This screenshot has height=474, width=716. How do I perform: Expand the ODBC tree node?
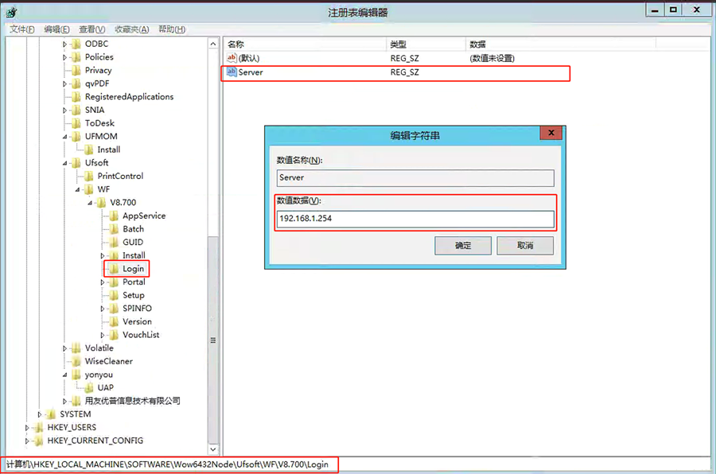[64, 45]
